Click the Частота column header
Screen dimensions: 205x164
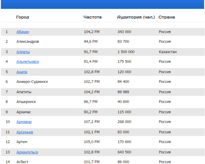(92, 17)
